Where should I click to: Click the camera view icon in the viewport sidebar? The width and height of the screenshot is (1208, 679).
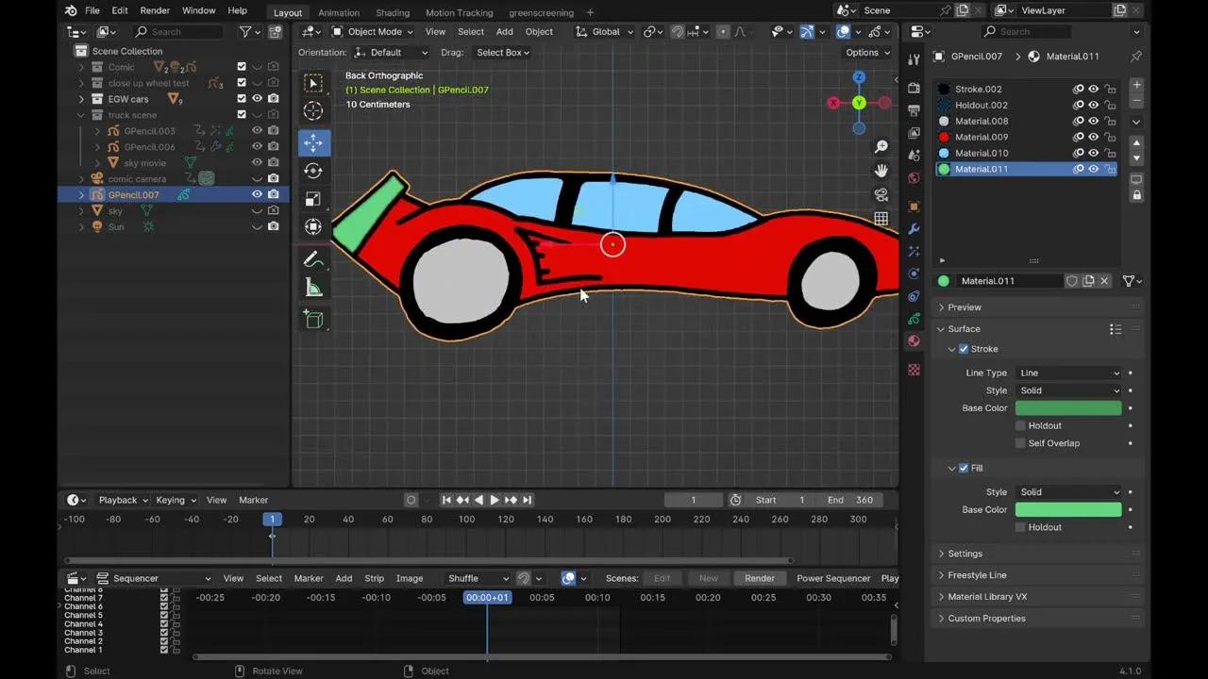[880, 194]
